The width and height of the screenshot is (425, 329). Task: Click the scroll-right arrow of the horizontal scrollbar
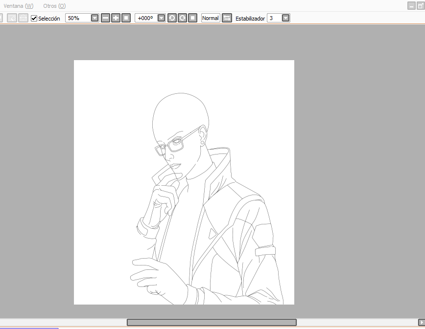[422, 322]
